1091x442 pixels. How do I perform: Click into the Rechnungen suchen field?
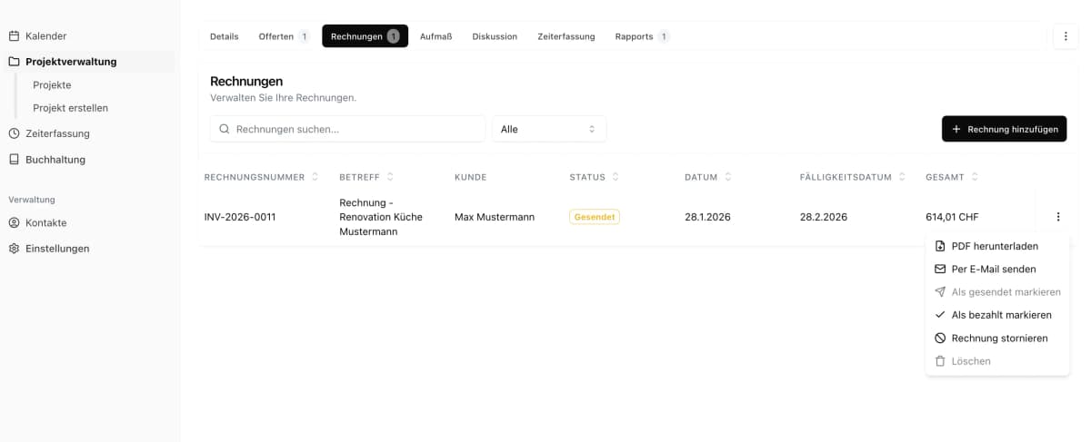(355, 129)
